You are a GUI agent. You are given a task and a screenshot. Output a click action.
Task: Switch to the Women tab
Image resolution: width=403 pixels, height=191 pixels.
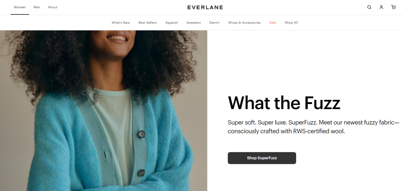[x=20, y=7]
